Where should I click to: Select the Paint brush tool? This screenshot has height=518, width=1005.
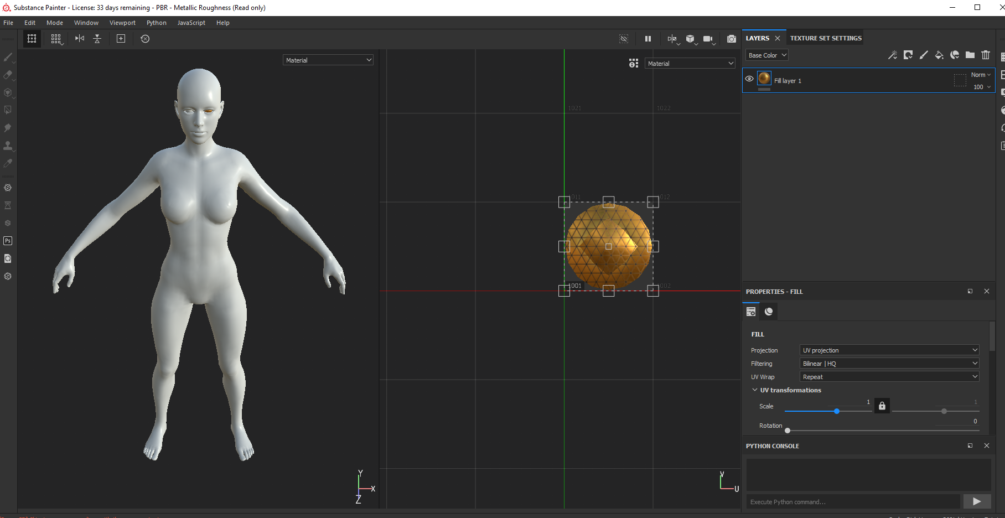pos(8,57)
